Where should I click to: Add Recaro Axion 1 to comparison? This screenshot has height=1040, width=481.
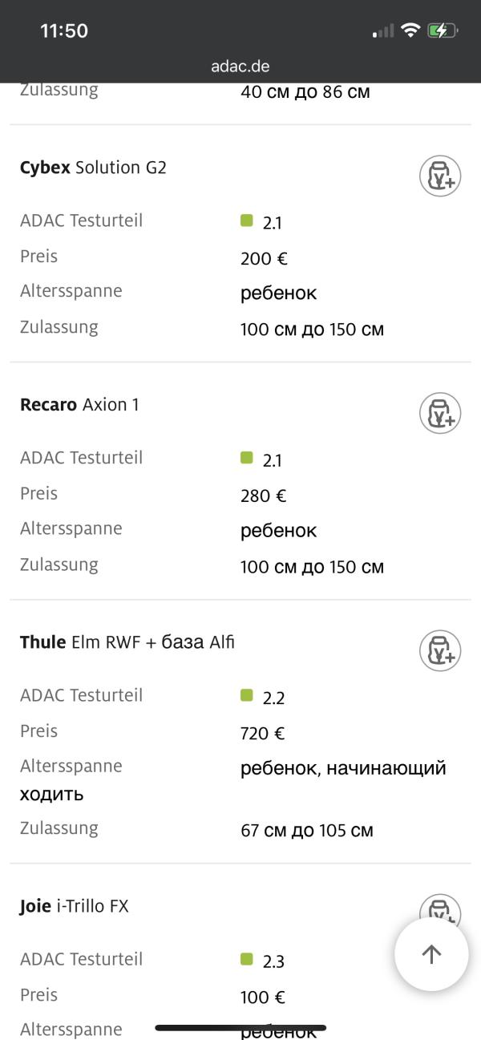pos(440,413)
